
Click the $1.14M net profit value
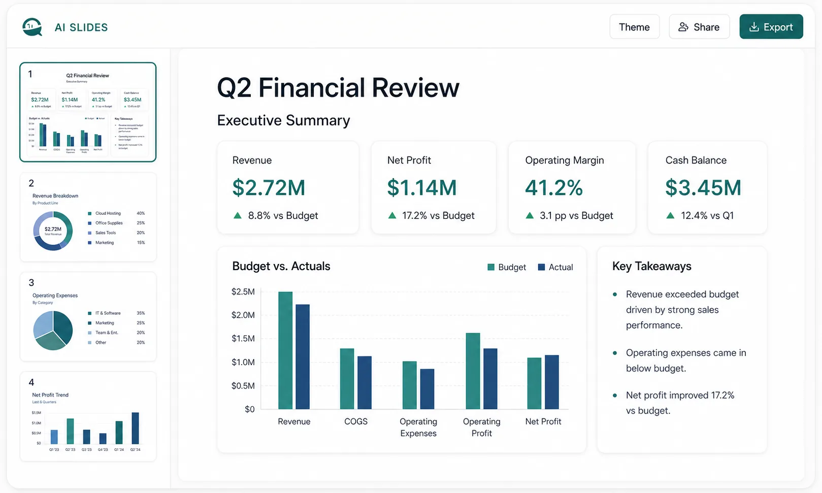[422, 188]
